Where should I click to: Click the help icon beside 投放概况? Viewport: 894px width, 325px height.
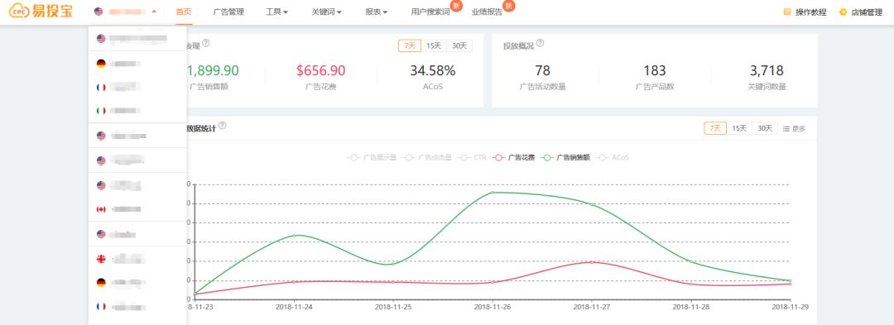point(540,43)
